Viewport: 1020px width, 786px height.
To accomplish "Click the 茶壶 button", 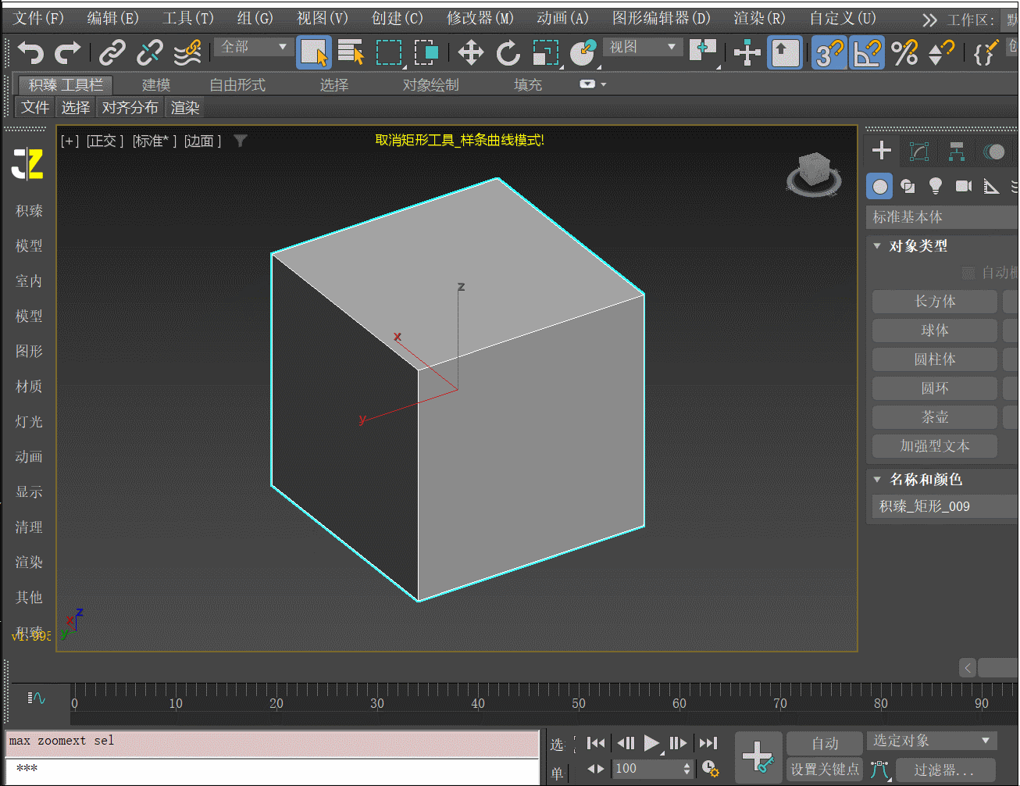I will click(935, 417).
